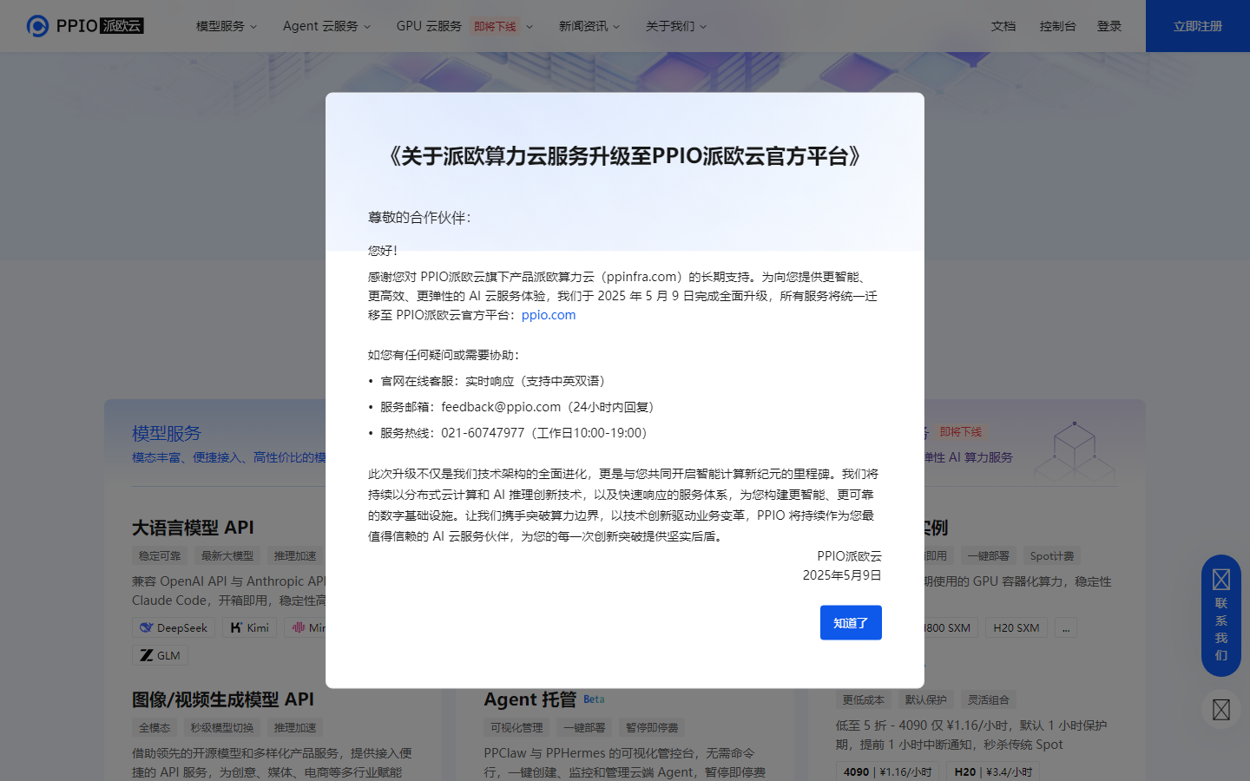Open the 联系我们 floating contact widget
Viewport: 1250px width, 781px height.
[1221, 615]
